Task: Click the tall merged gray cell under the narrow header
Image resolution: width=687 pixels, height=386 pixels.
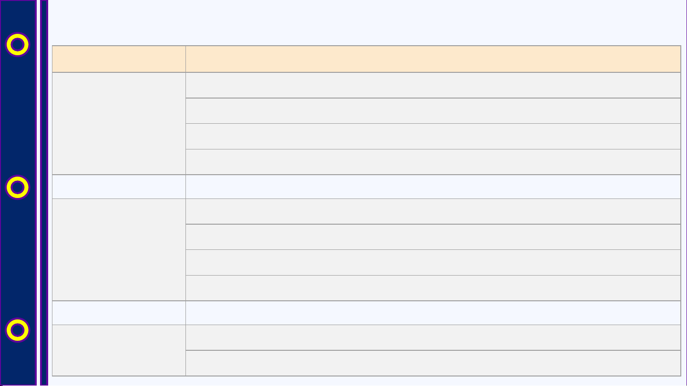Action: point(119,123)
